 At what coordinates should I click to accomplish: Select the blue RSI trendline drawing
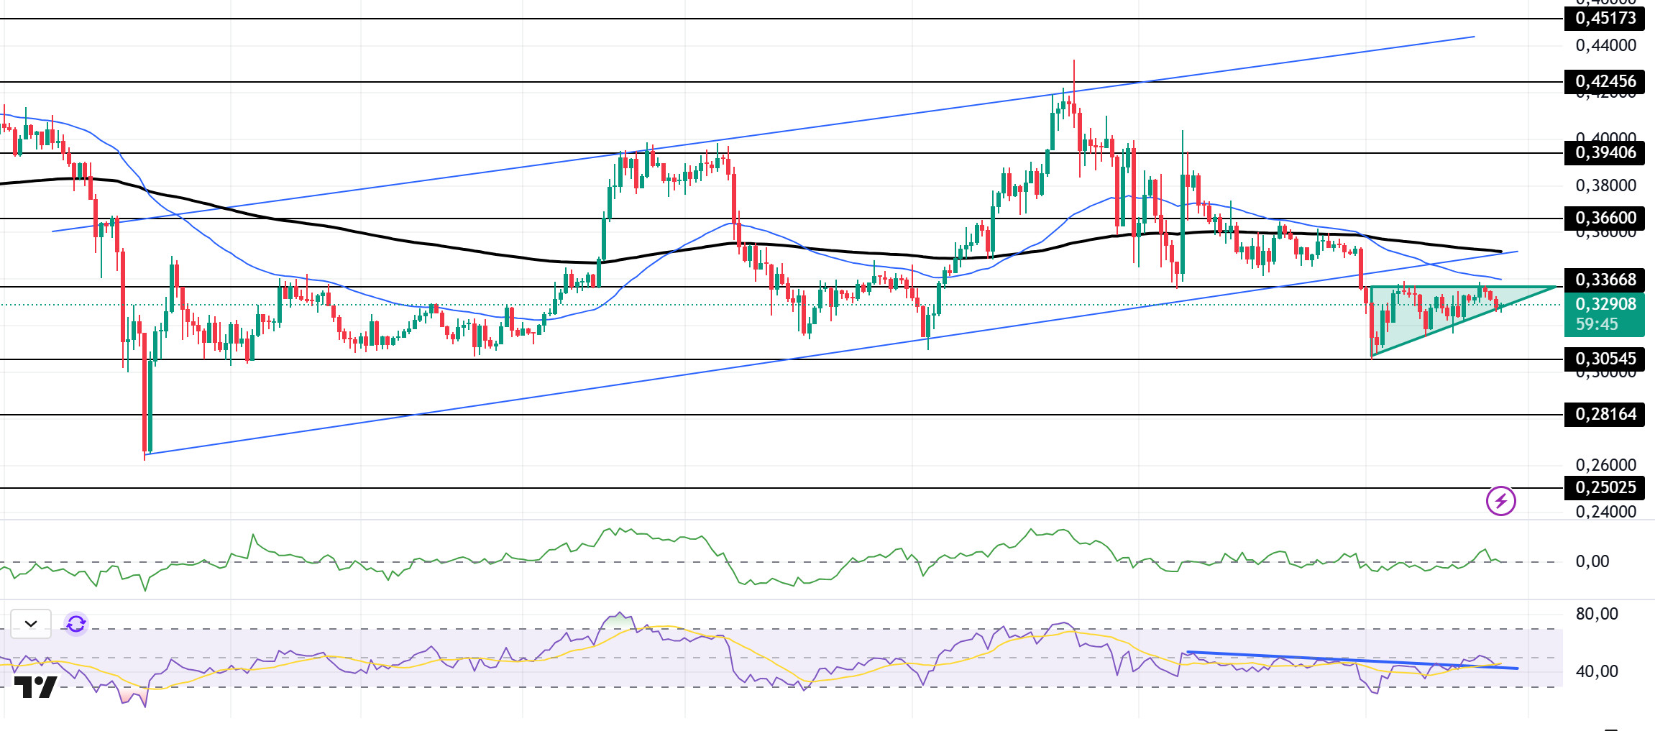[1352, 660]
